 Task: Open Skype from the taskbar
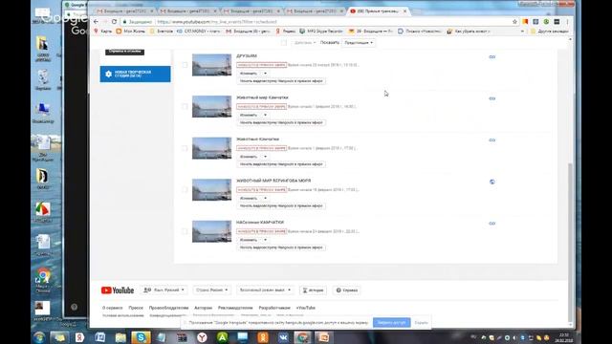click(141, 337)
